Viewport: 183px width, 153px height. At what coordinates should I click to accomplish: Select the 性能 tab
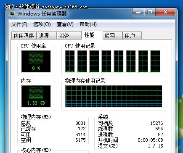92,35
